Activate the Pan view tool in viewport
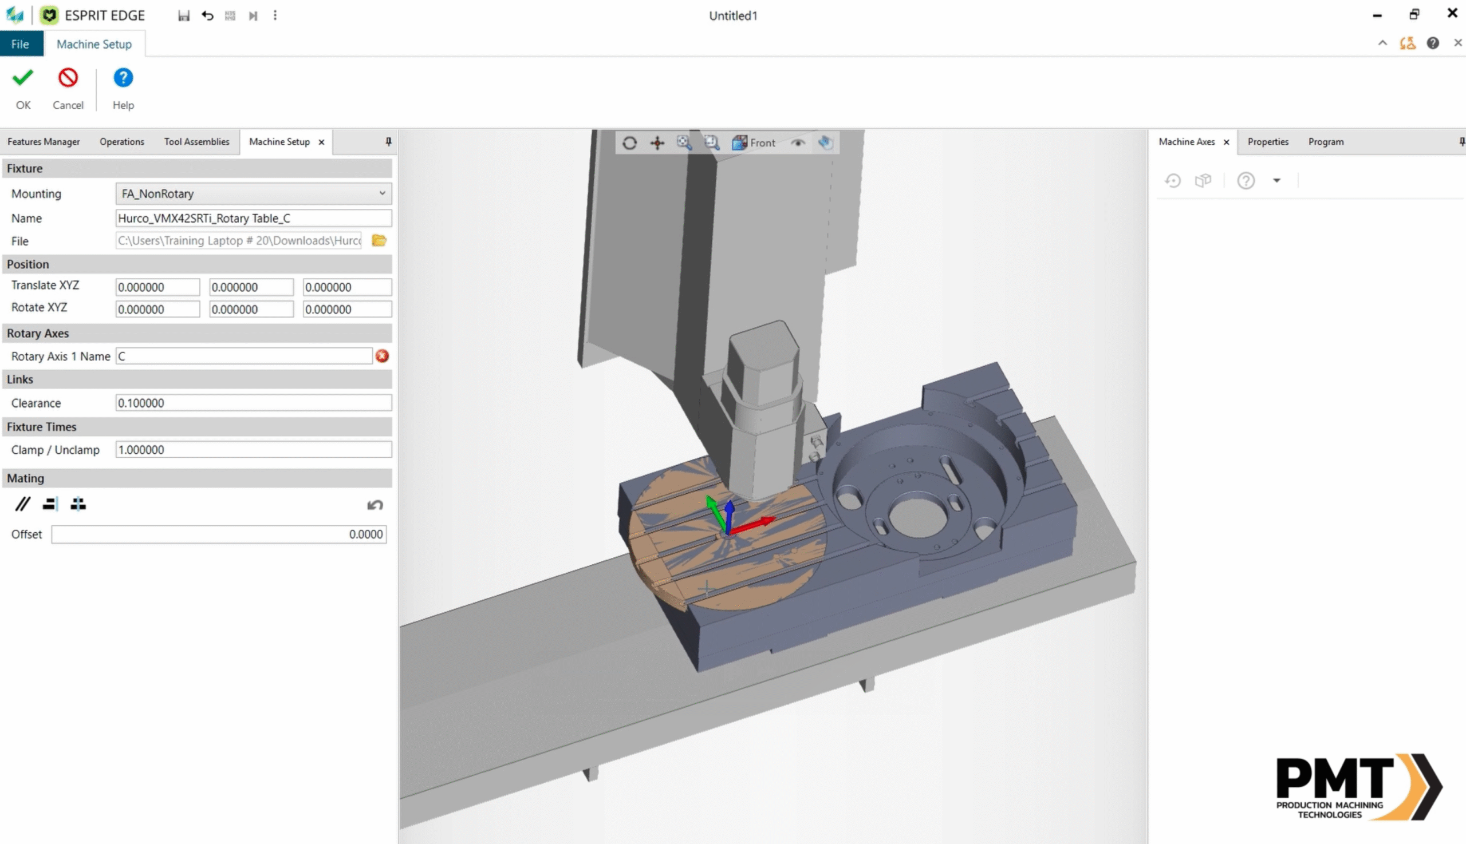Viewport: 1466px width, 844px height. coord(657,142)
